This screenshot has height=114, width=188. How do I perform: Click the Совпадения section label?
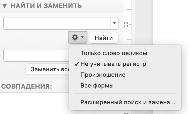tap(27, 87)
